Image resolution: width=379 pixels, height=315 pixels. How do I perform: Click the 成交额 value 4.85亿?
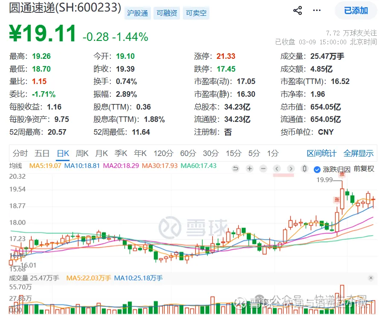click(321, 69)
